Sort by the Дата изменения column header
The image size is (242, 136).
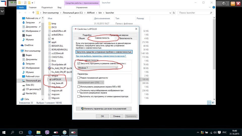102,18
